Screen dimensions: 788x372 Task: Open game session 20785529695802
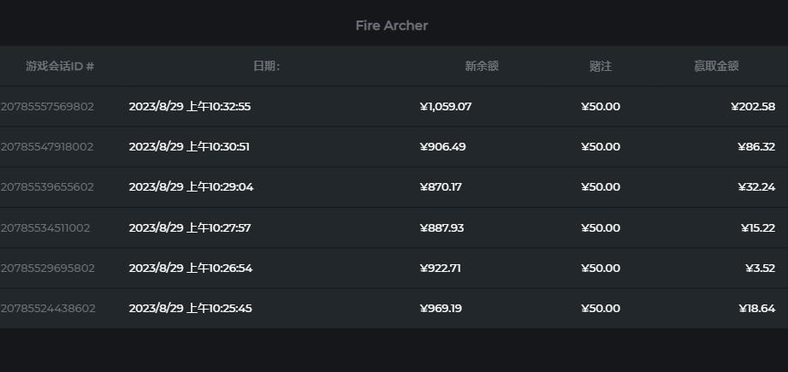47,269
